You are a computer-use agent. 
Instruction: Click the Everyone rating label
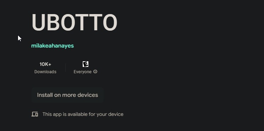(x=82, y=72)
